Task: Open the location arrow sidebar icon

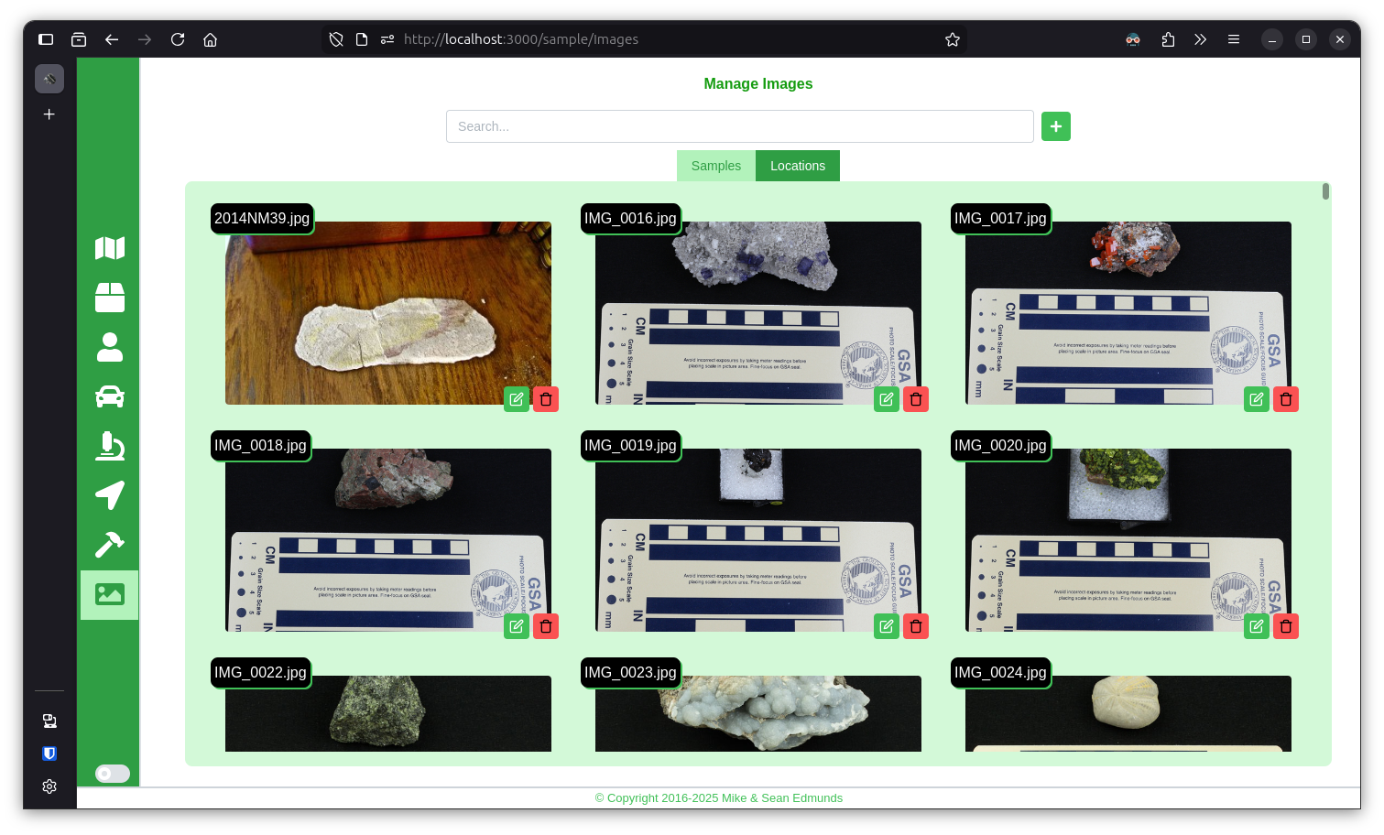Action: pos(109,495)
